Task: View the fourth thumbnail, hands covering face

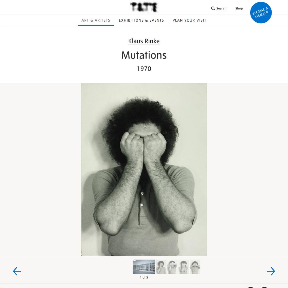Action: click(x=184, y=267)
